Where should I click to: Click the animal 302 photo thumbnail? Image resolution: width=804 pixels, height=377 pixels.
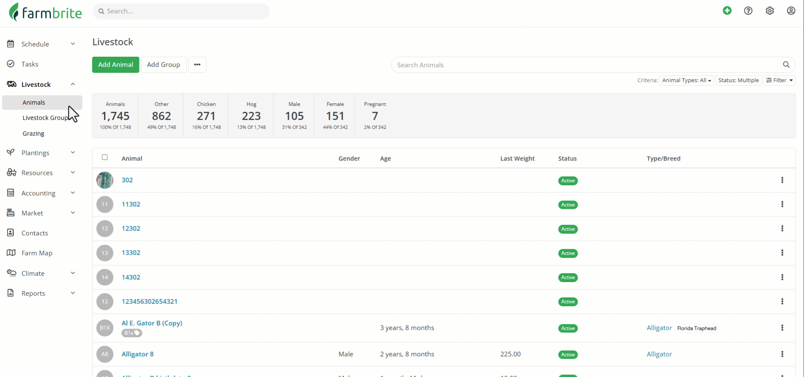click(105, 180)
